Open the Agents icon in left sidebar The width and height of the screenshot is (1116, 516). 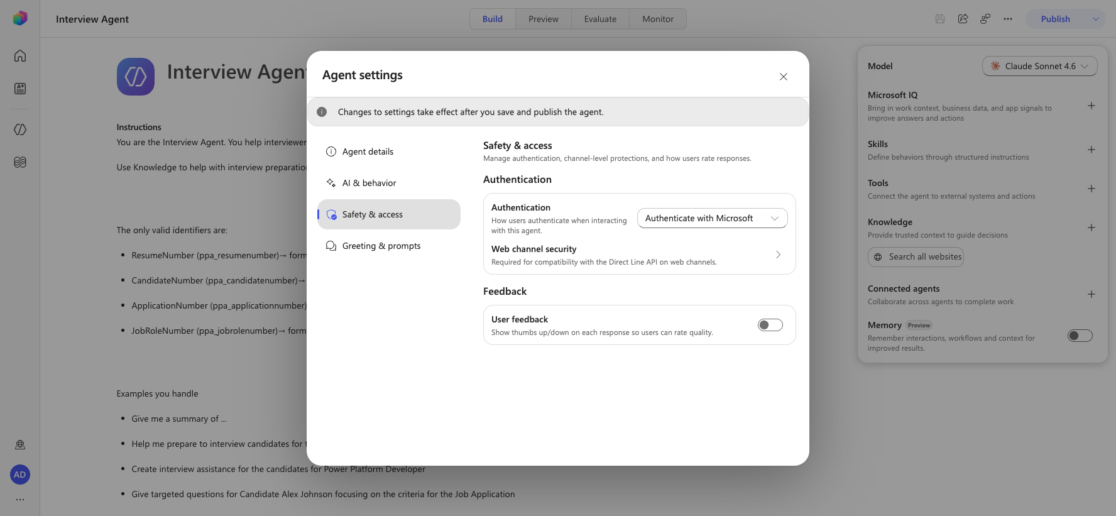click(20, 129)
